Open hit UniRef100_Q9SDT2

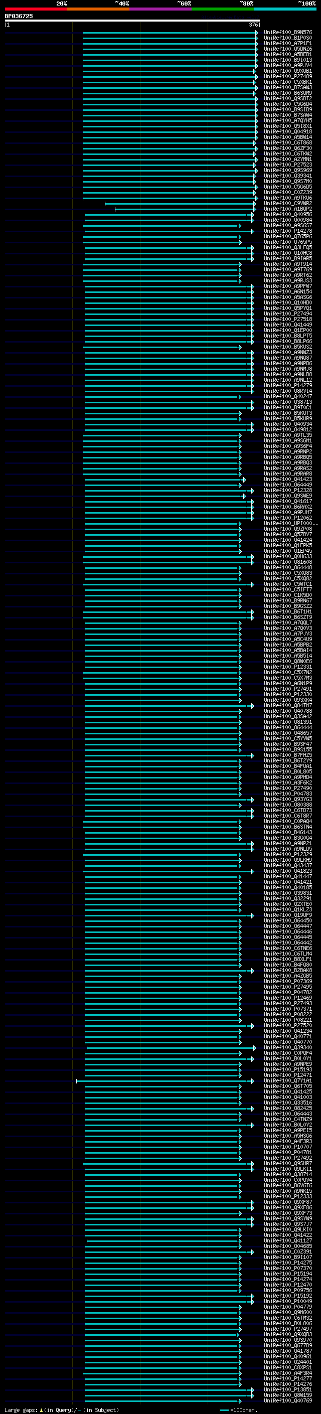coord(288,98)
